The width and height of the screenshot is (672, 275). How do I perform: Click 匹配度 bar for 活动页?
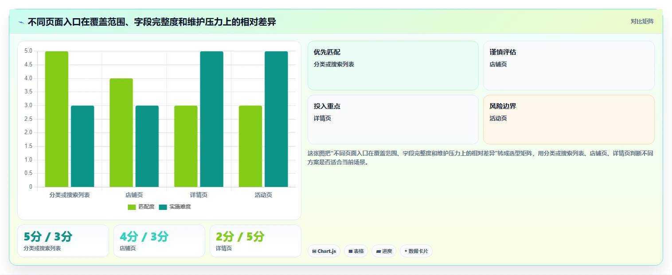point(250,146)
